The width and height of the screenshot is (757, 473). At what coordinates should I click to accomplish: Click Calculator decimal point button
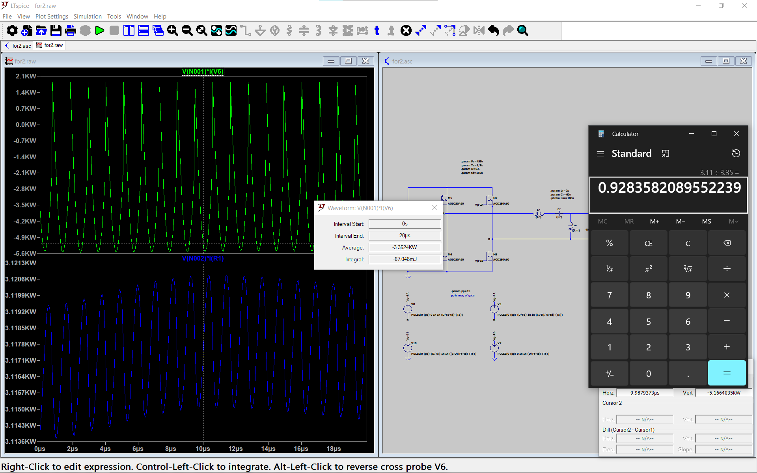688,374
